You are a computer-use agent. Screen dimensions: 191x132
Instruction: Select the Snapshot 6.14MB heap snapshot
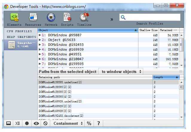[x=21, y=45]
